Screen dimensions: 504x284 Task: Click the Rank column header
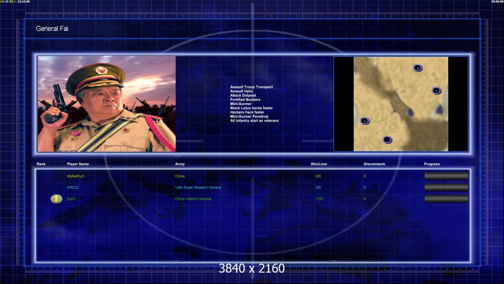41,164
